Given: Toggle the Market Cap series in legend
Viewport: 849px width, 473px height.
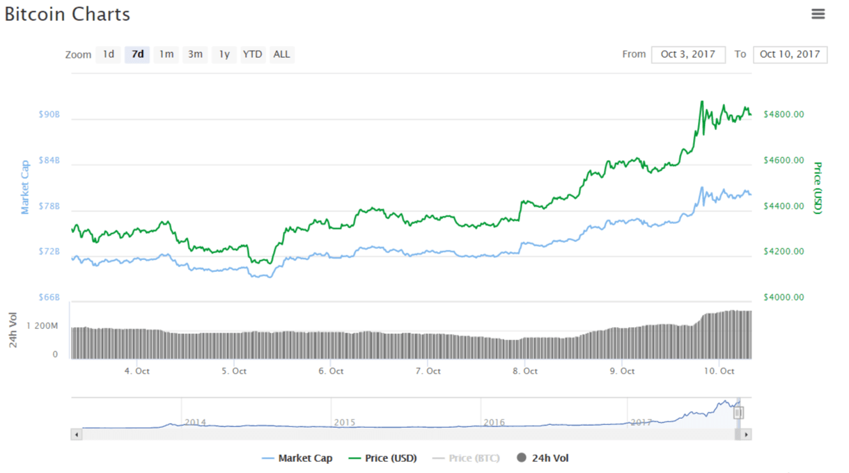Looking at the screenshot, I should (x=297, y=458).
